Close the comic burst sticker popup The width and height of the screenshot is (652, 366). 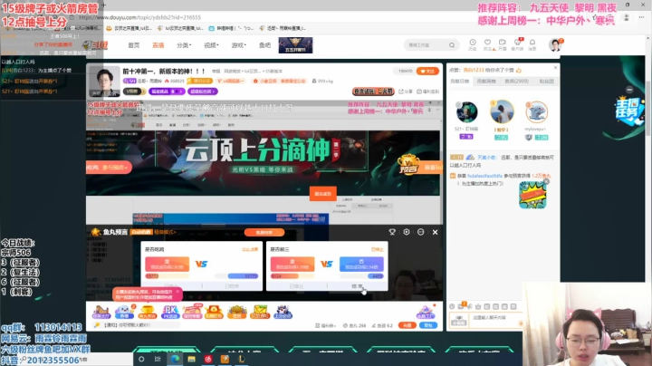point(546,181)
